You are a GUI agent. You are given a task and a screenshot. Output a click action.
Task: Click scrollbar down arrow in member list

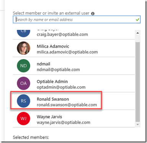click(138, 124)
